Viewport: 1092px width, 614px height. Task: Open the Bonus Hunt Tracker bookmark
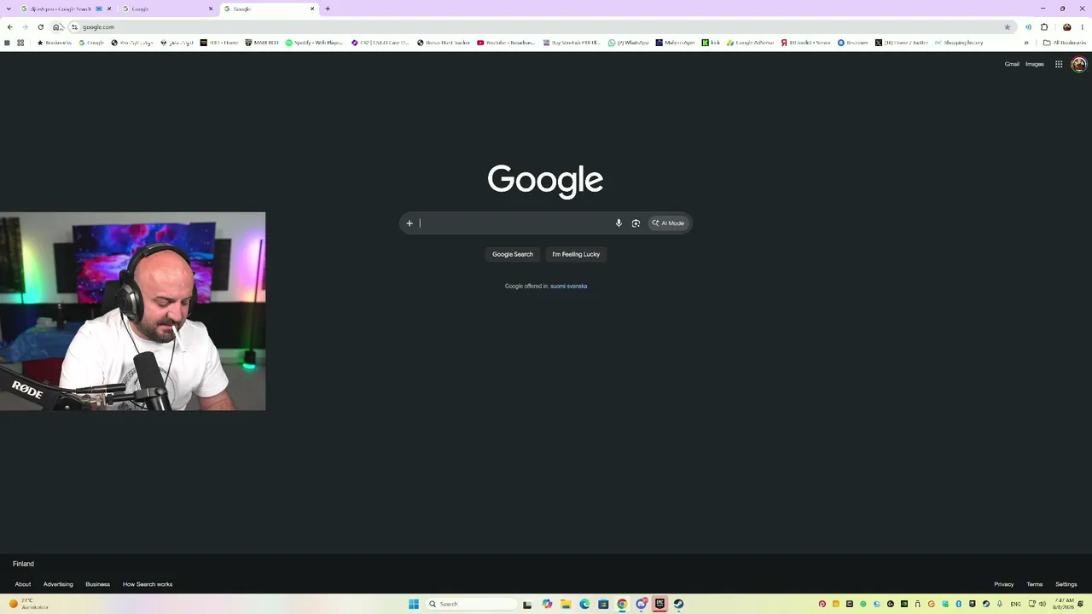(x=444, y=43)
